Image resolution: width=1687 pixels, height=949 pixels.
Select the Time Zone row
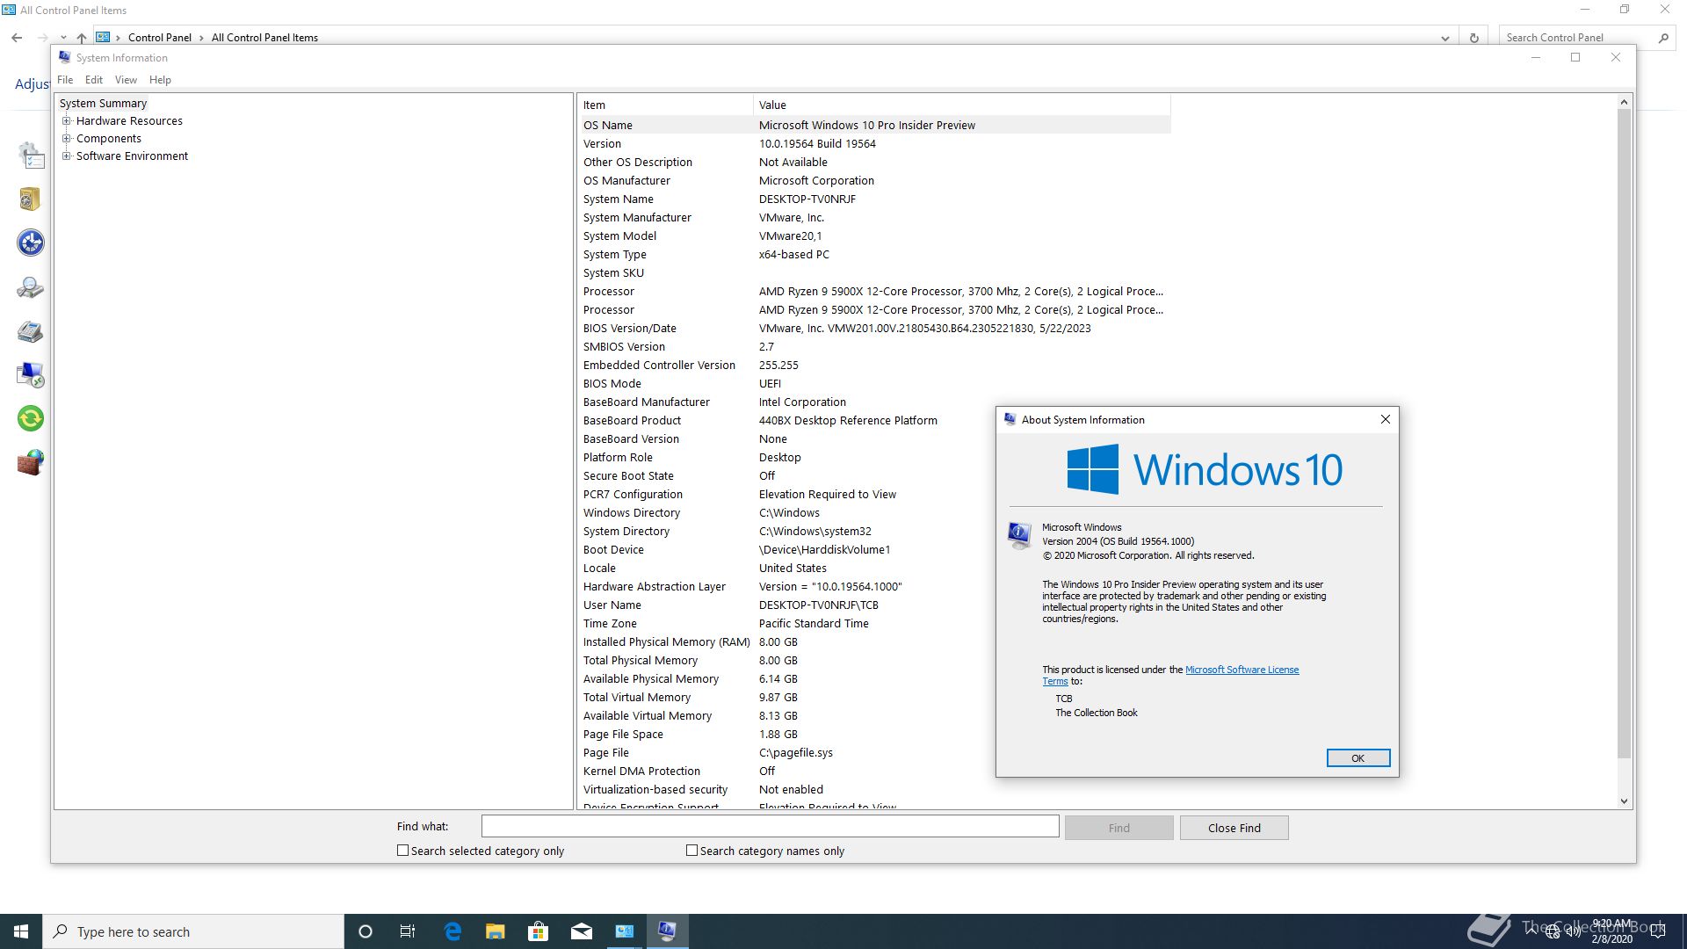coord(874,623)
